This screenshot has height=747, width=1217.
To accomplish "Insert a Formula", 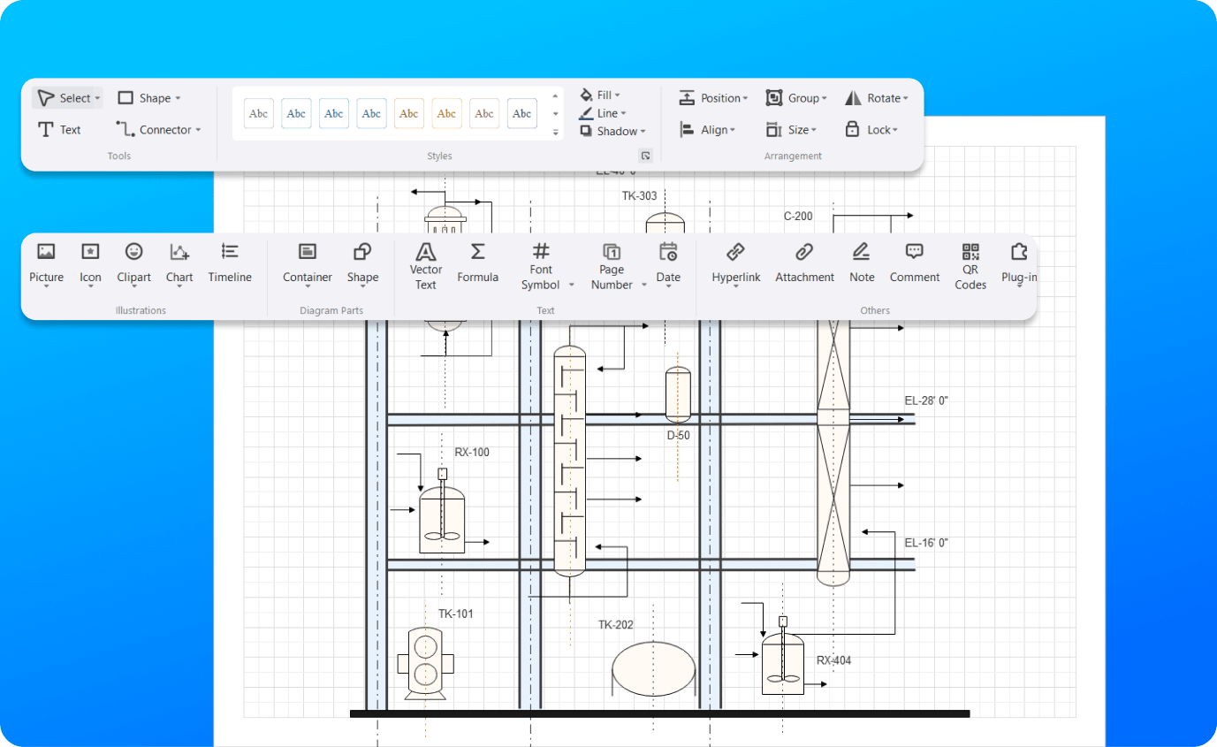I will [x=477, y=262].
